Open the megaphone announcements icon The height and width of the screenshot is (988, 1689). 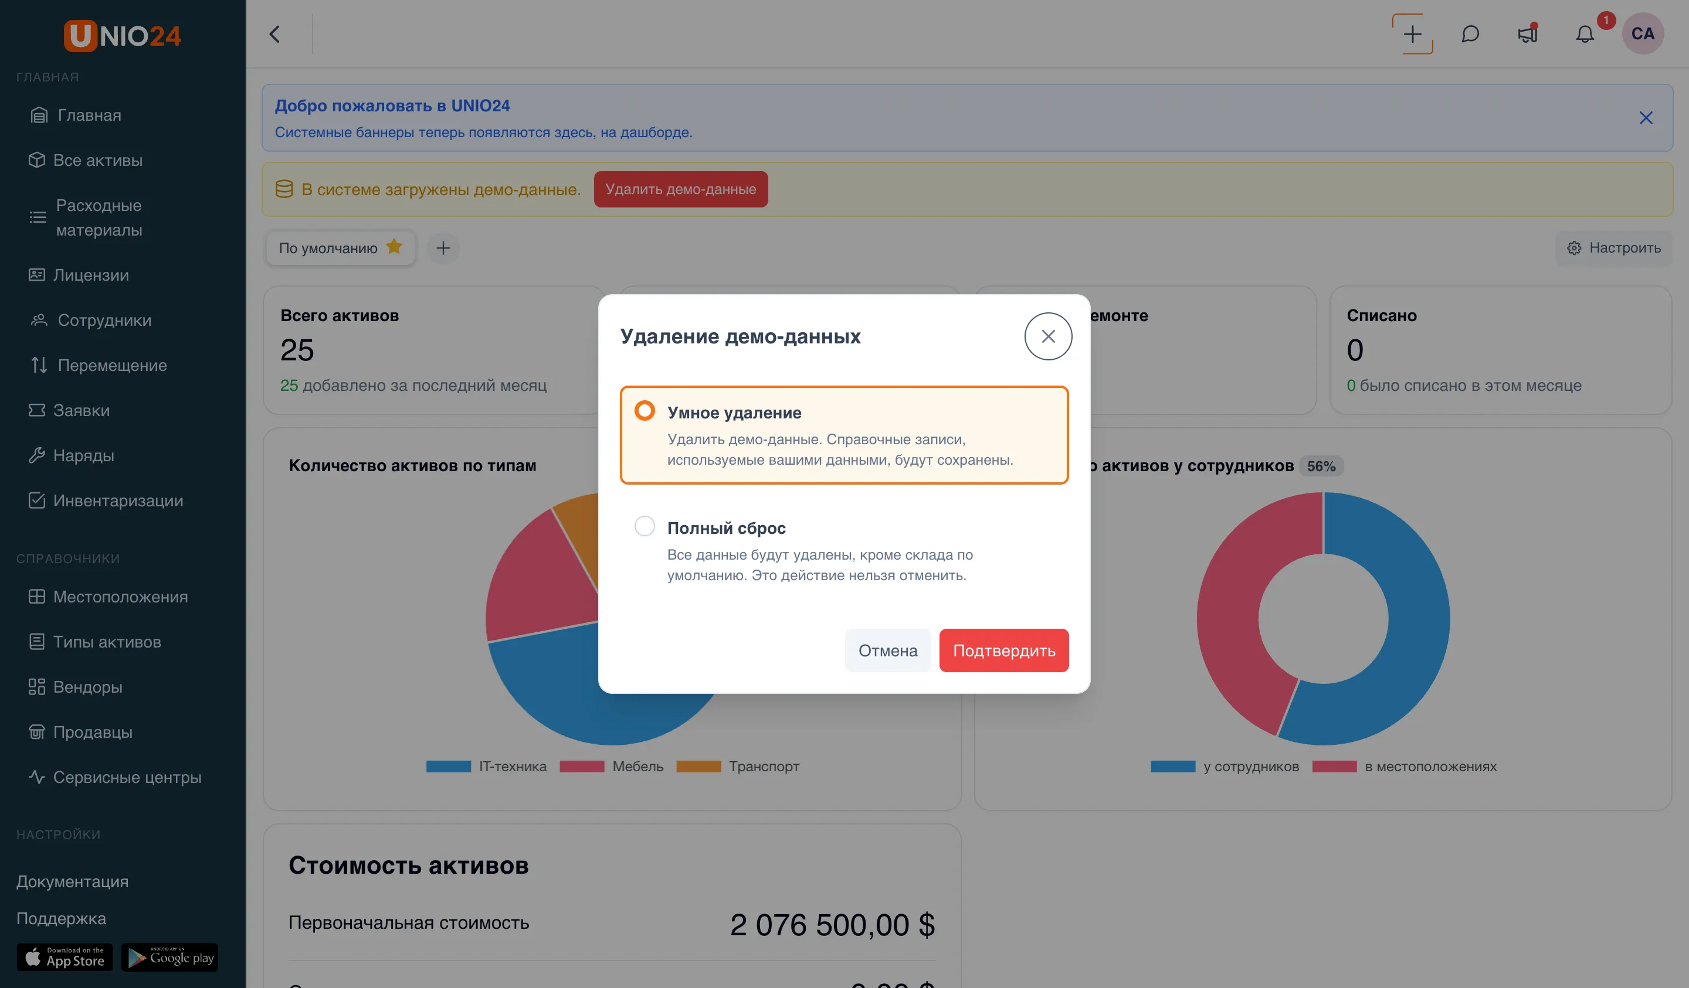(x=1528, y=33)
